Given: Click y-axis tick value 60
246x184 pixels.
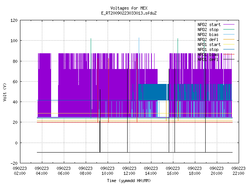Looking at the screenshot, I should point(15,82).
